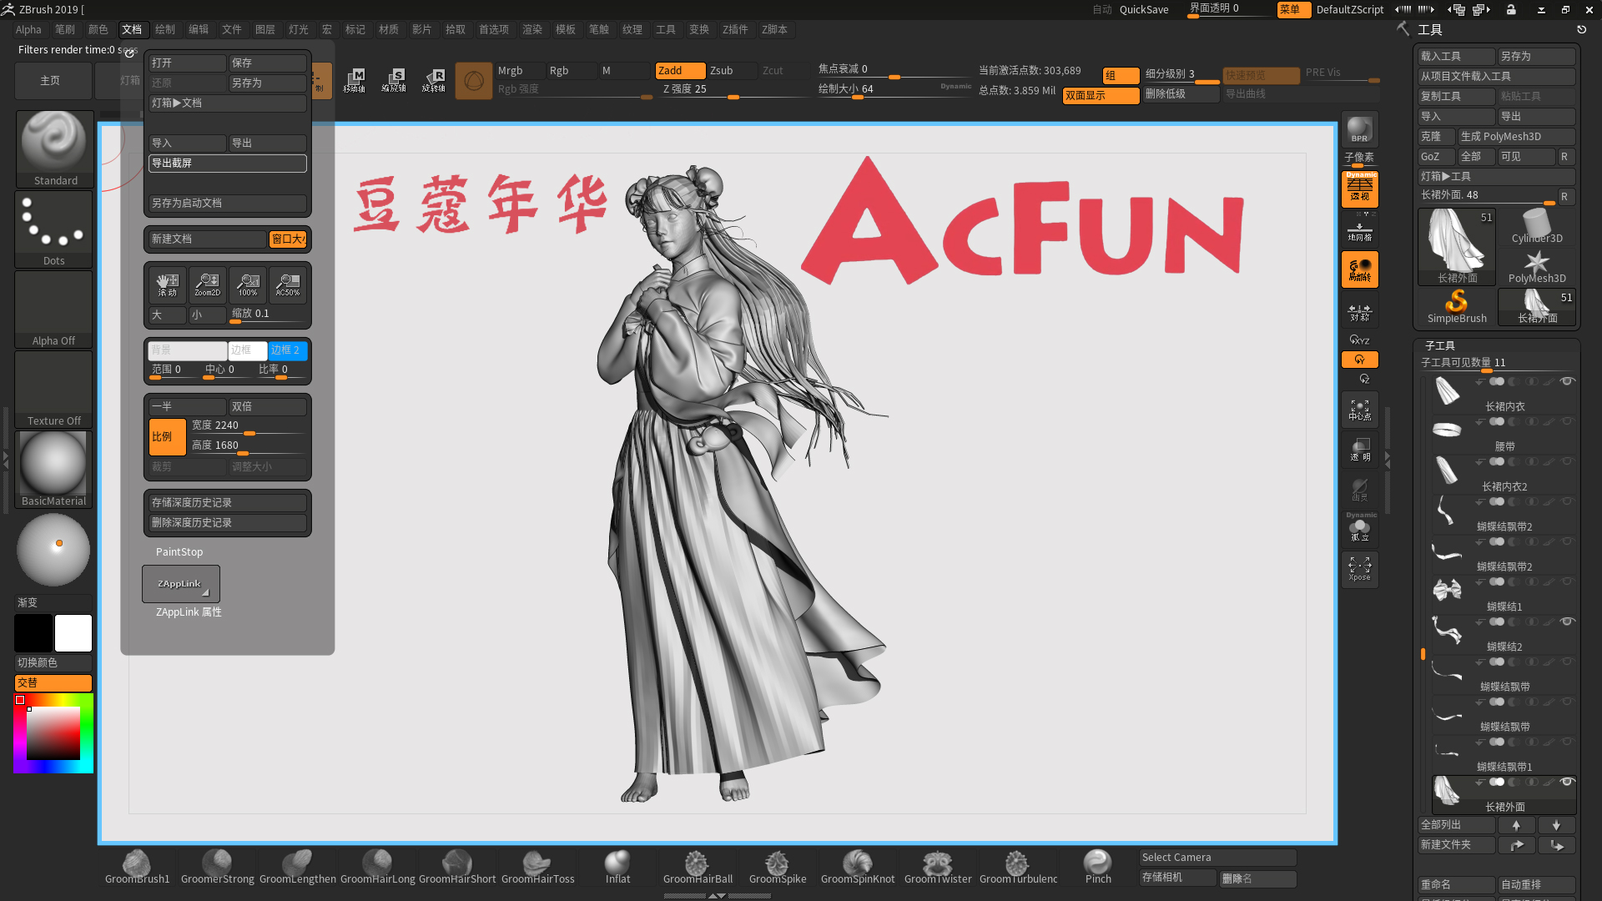Expand the bottom tray divider arrows
The width and height of the screenshot is (1602, 901).
pos(717,896)
